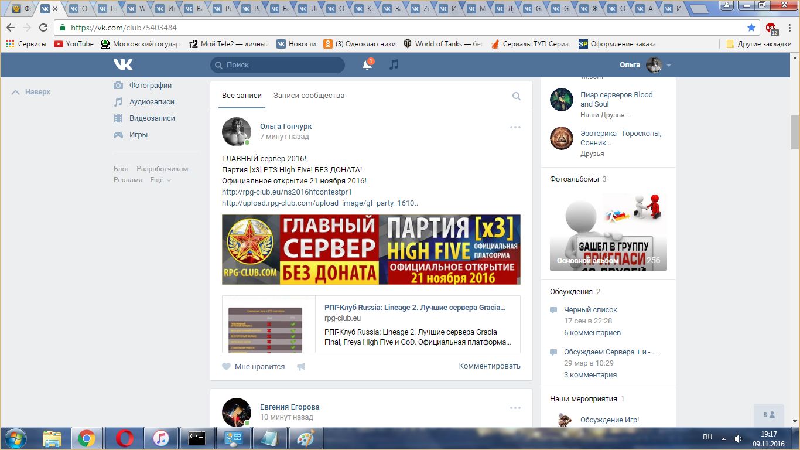Click the search magnifier on the wall tabs

coord(517,96)
